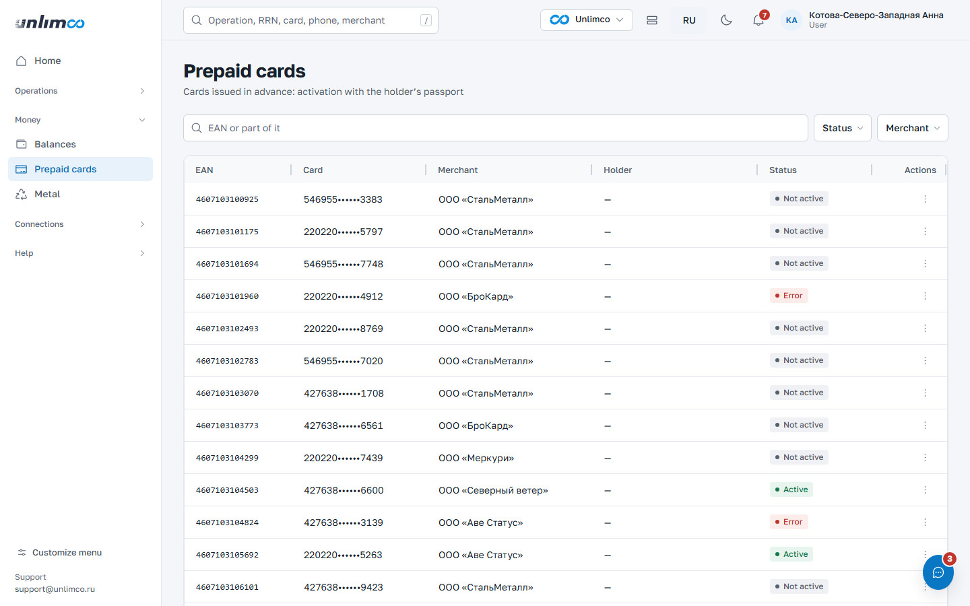The width and height of the screenshot is (970, 606).
Task: Open actions menu for EAN 4607103101694
Action: 925,264
